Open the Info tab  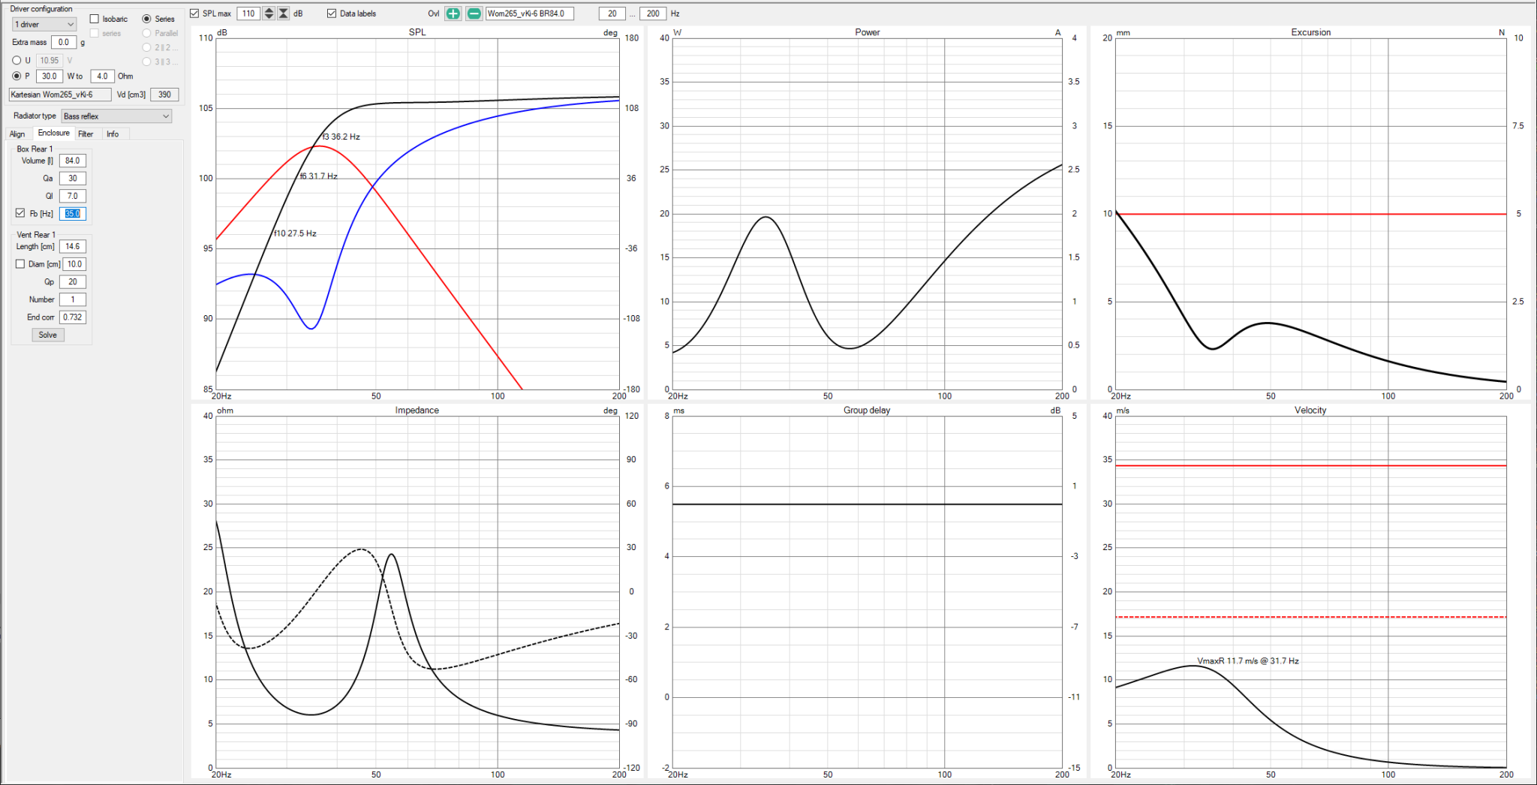113,134
